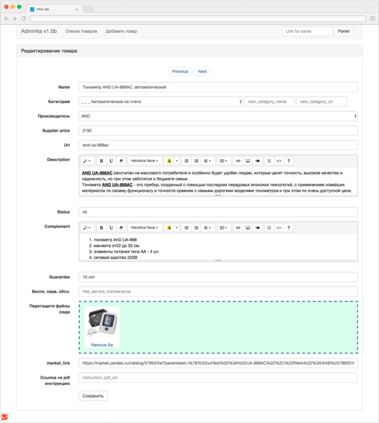Screen dimensions: 379x423
Task: Open the Категория dropdown
Action: (160, 102)
